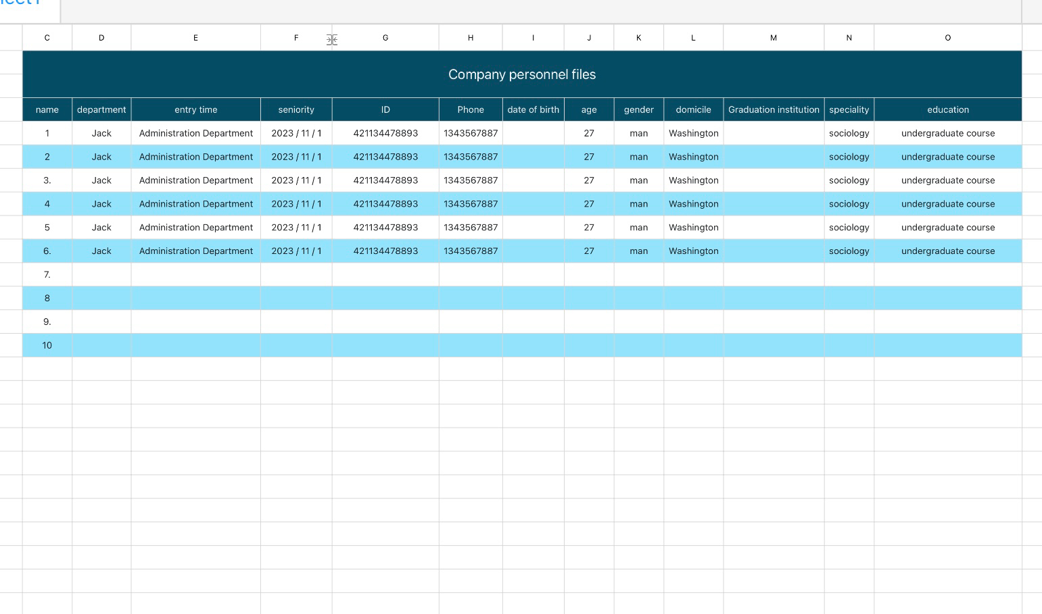This screenshot has height=614, width=1042.
Task: Click the 'speciality' header cell
Action: pyautogui.click(x=849, y=109)
